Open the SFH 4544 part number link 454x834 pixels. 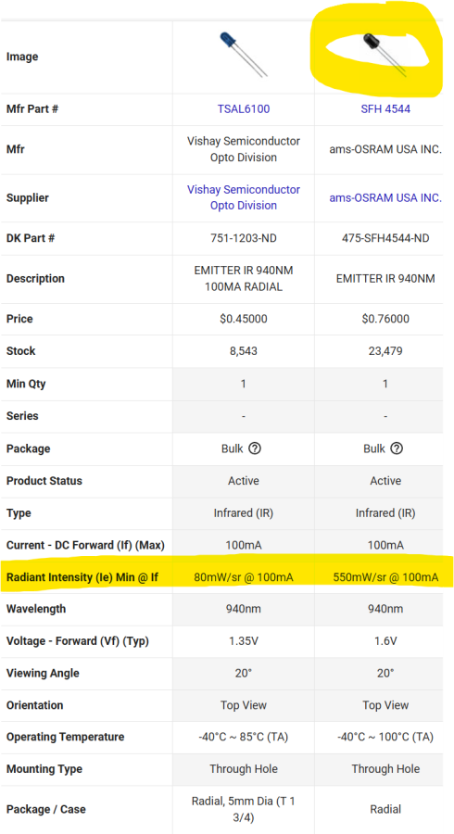385,109
